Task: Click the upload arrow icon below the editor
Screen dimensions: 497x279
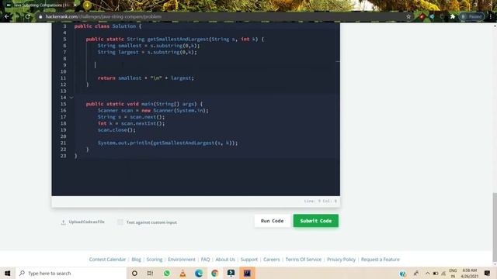Action: (63, 222)
